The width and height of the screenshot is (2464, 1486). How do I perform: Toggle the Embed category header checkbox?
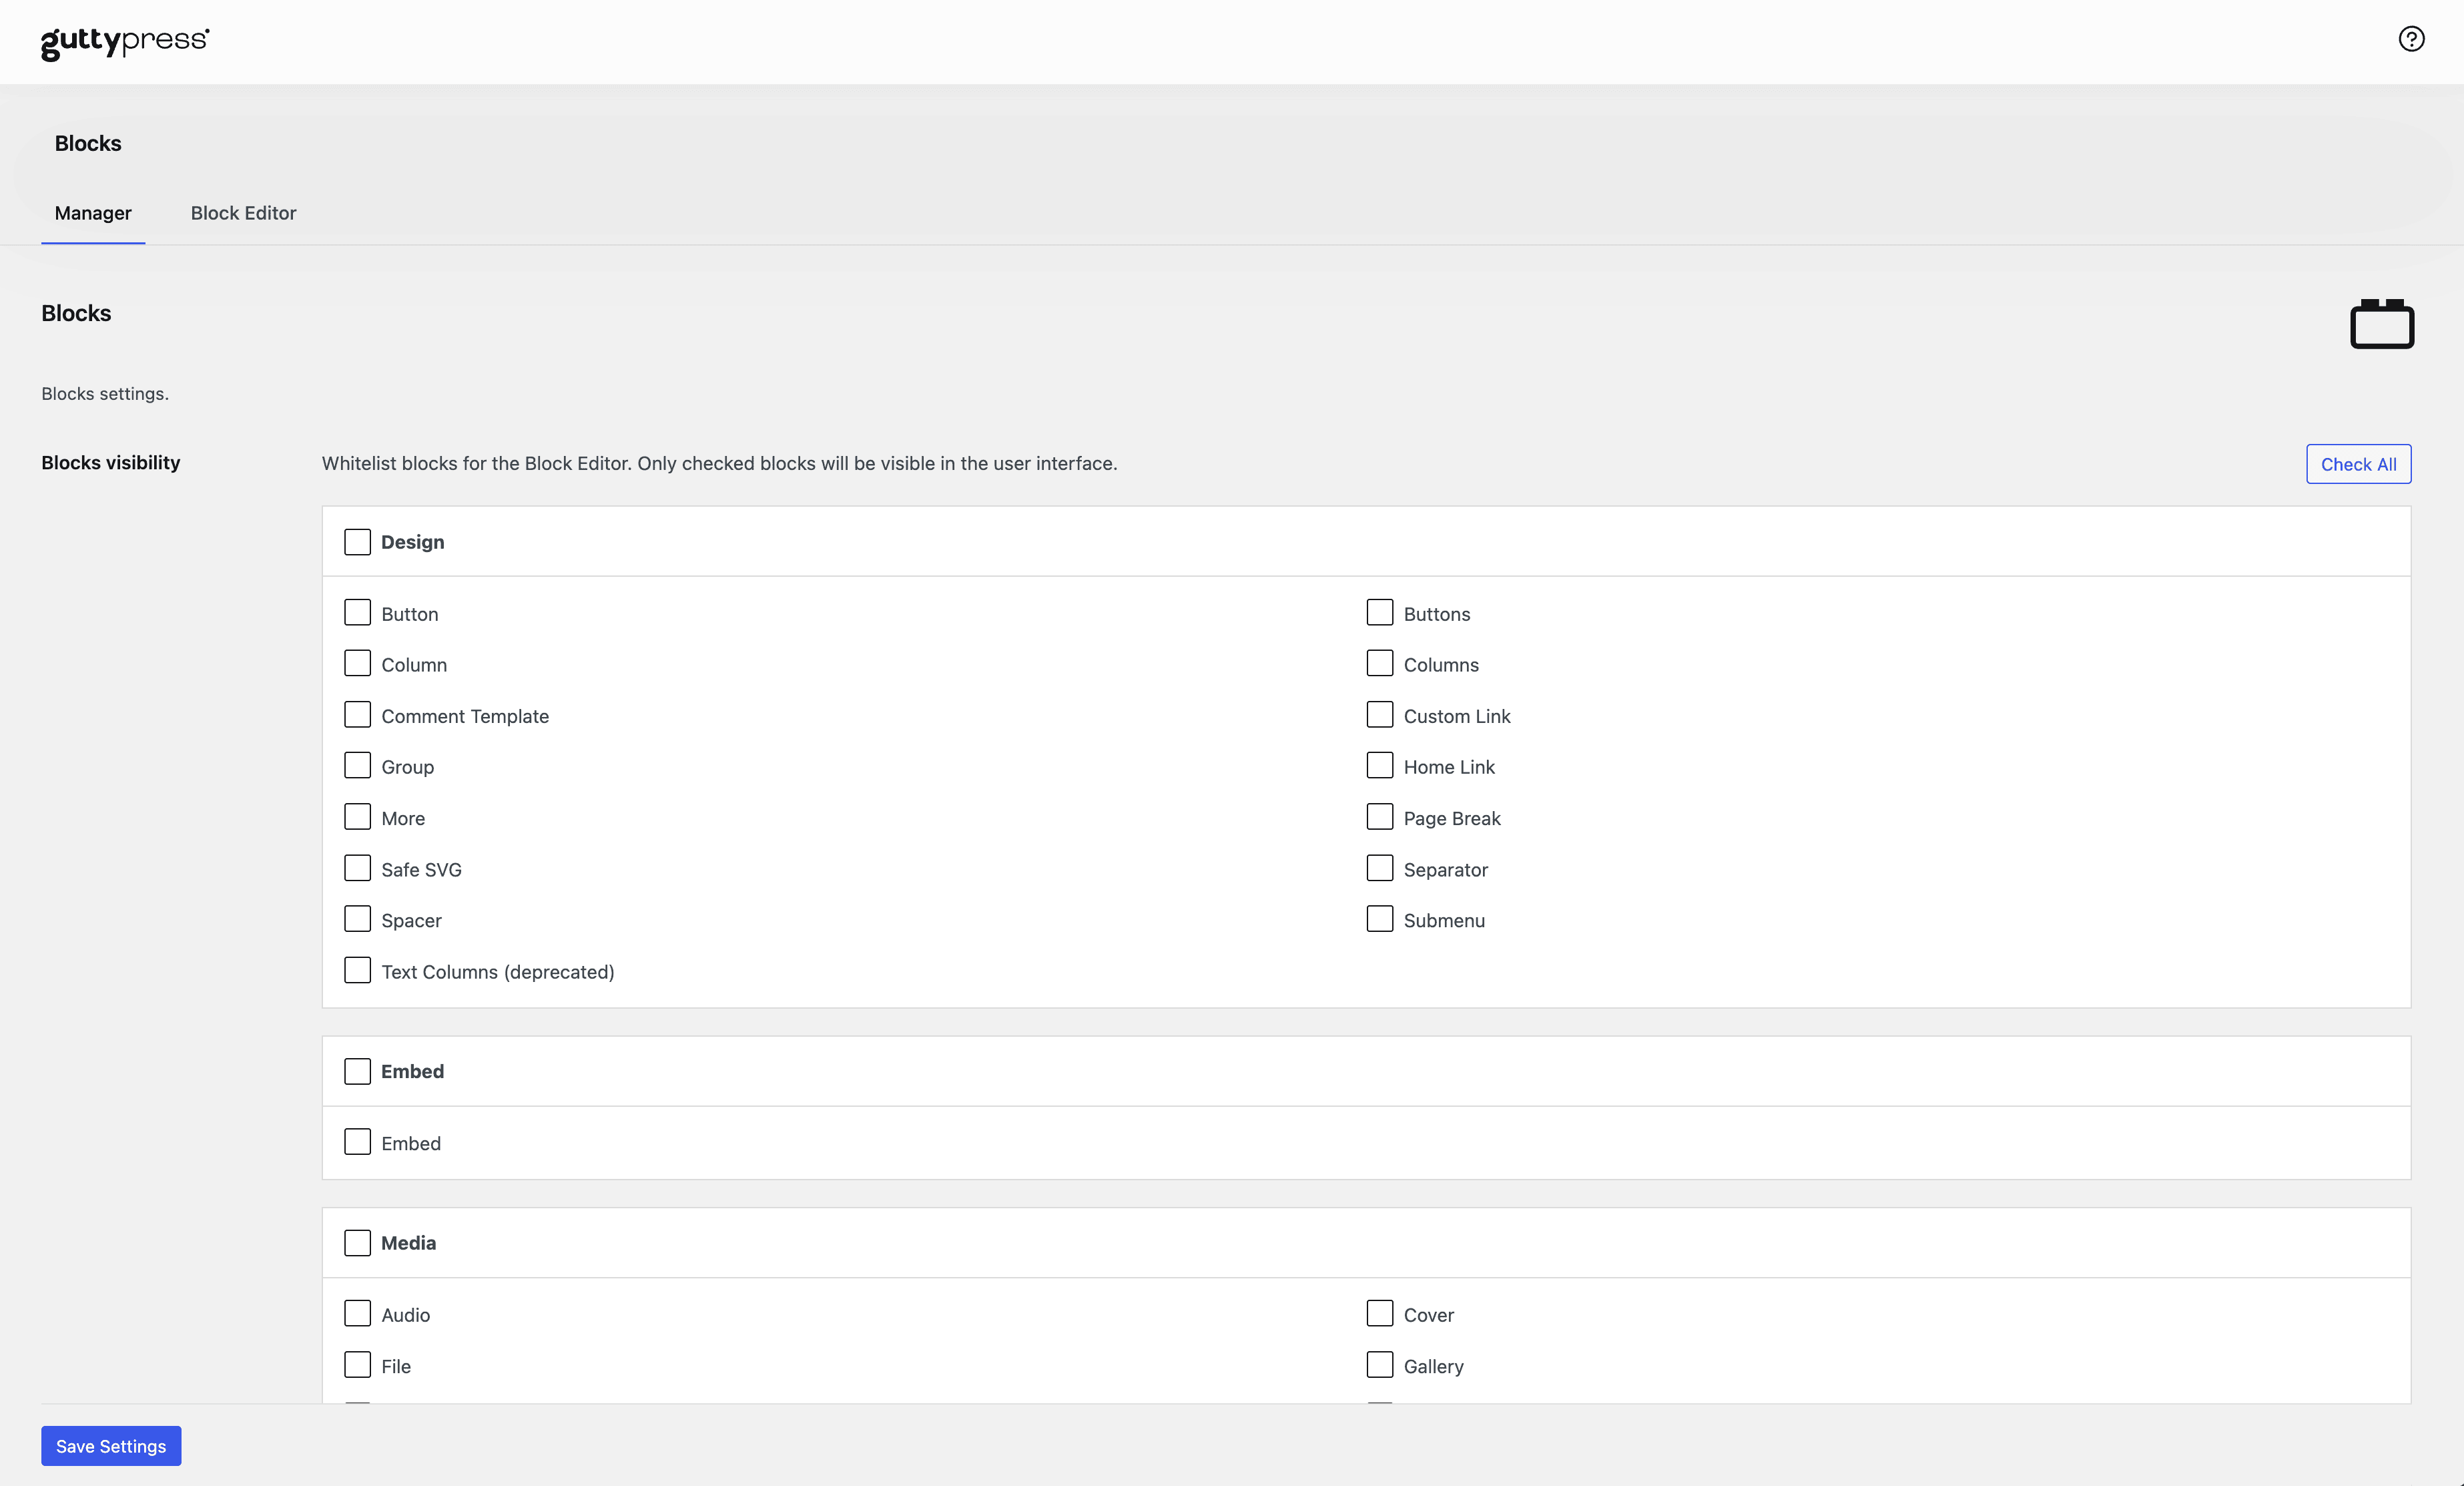pos(357,1071)
